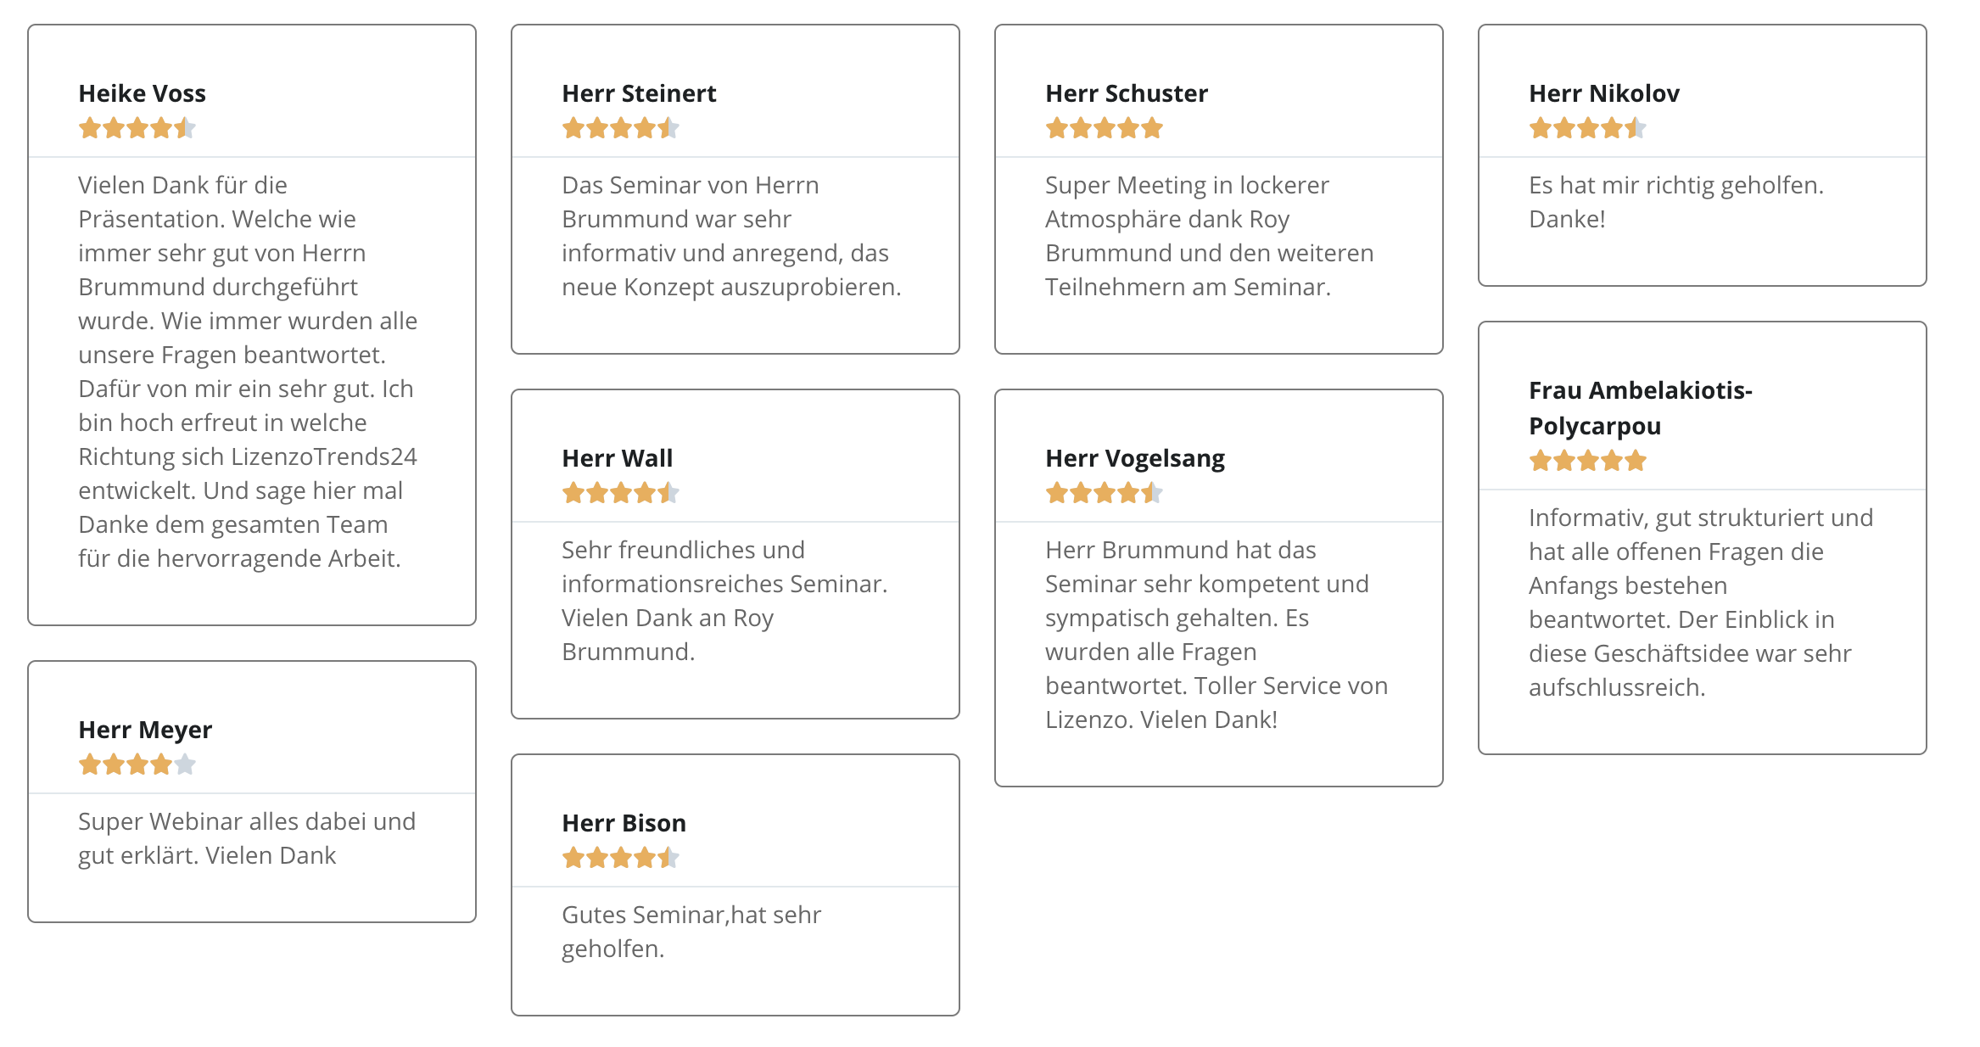
Task: Click the Herr Meyer webinar review text
Action: coord(247,838)
